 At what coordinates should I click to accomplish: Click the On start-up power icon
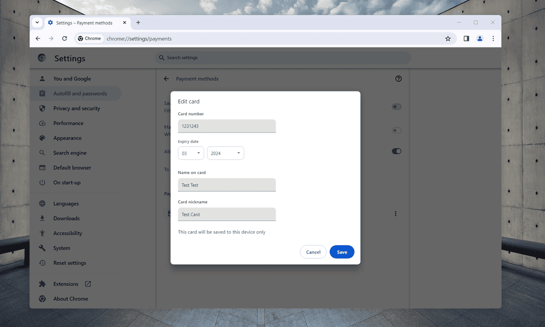coord(42,183)
